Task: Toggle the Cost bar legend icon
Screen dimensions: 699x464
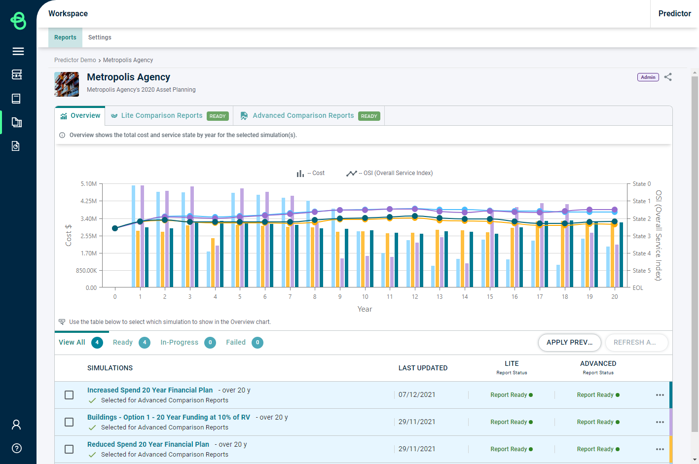Action: [300, 173]
